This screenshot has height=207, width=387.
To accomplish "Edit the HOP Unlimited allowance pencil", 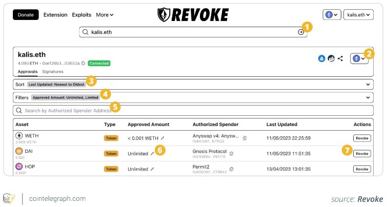I will tap(152, 169).
